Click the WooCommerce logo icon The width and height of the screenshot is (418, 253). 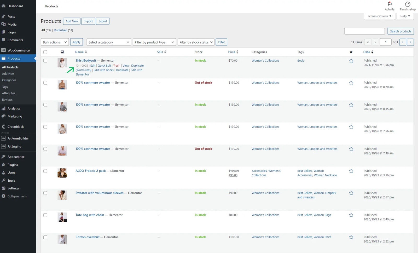tap(3, 50)
